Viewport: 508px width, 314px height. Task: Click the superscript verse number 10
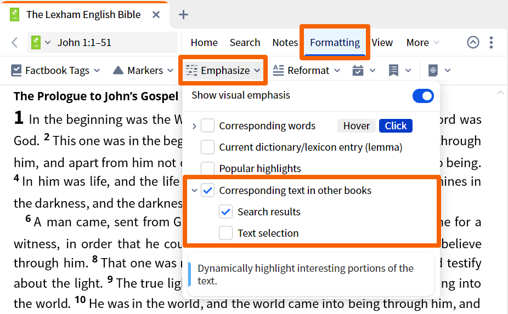point(80,299)
